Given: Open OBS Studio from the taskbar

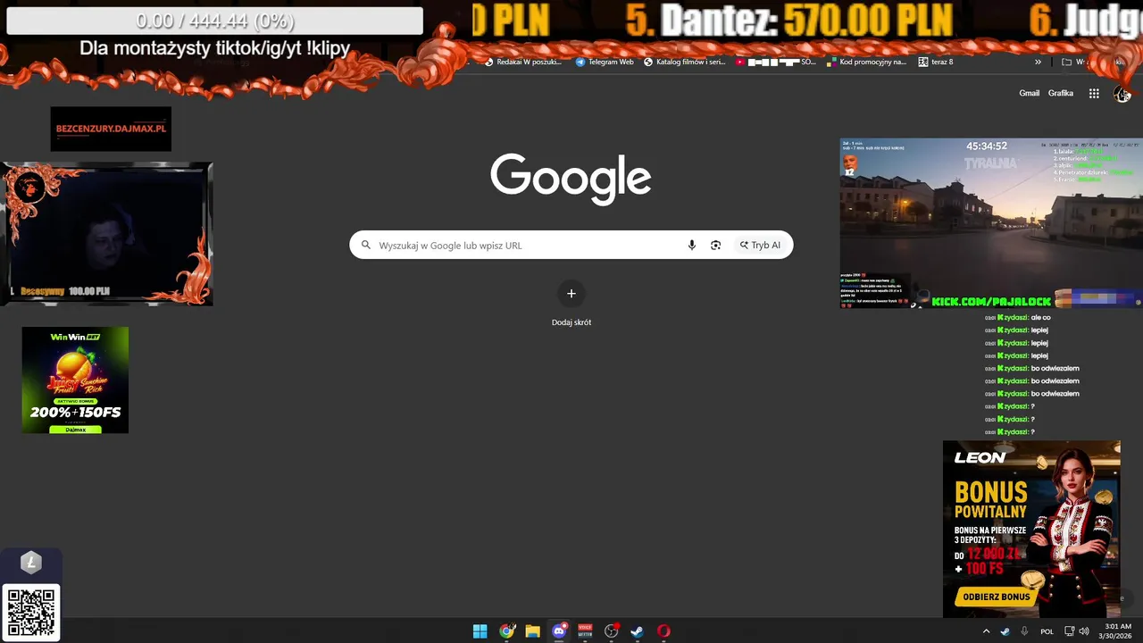Looking at the screenshot, I should [612, 631].
